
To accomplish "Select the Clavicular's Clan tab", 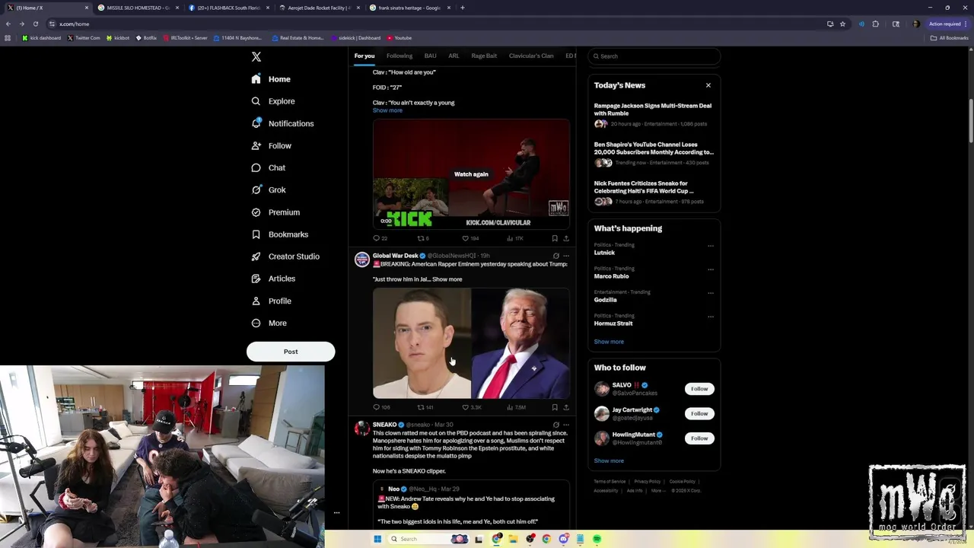I will tap(531, 56).
